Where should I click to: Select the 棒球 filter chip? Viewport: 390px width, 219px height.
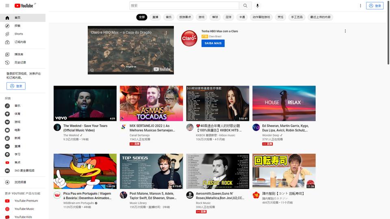pos(215,17)
